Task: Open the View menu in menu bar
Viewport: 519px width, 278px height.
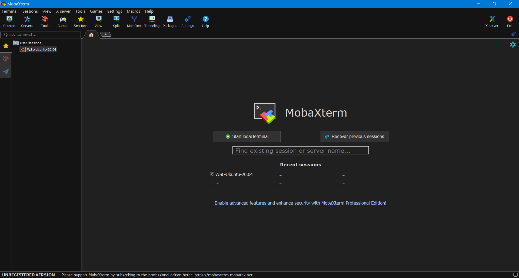Action: tap(47, 11)
